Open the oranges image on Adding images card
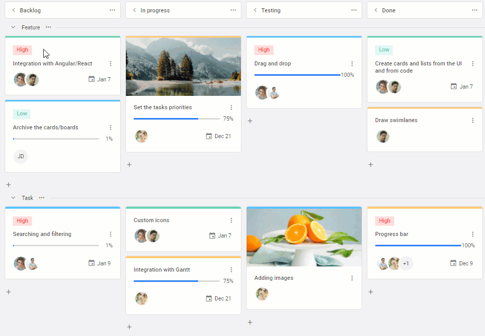The width and height of the screenshot is (485, 336). (x=304, y=237)
